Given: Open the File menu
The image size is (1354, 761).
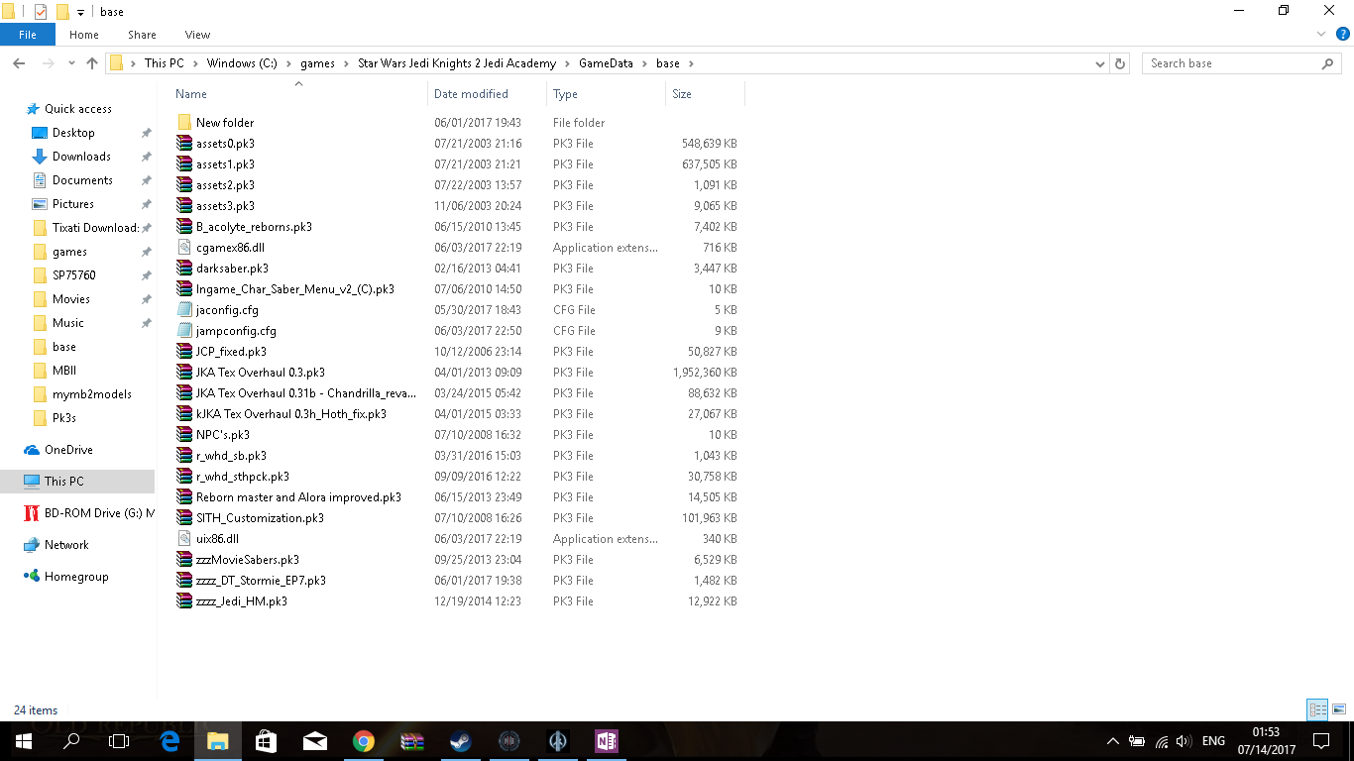Looking at the screenshot, I should (x=28, y=35).
